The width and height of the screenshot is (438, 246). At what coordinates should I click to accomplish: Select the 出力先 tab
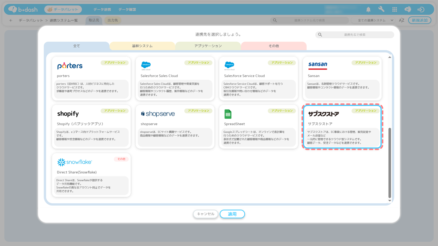(x=113, y=20)
